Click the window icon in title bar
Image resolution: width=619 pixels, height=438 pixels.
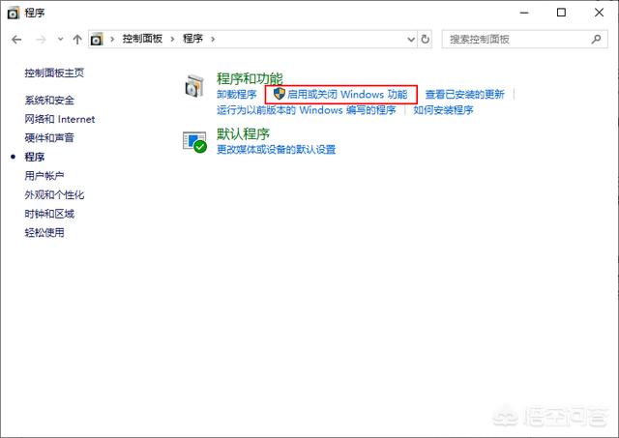(13, 13)
